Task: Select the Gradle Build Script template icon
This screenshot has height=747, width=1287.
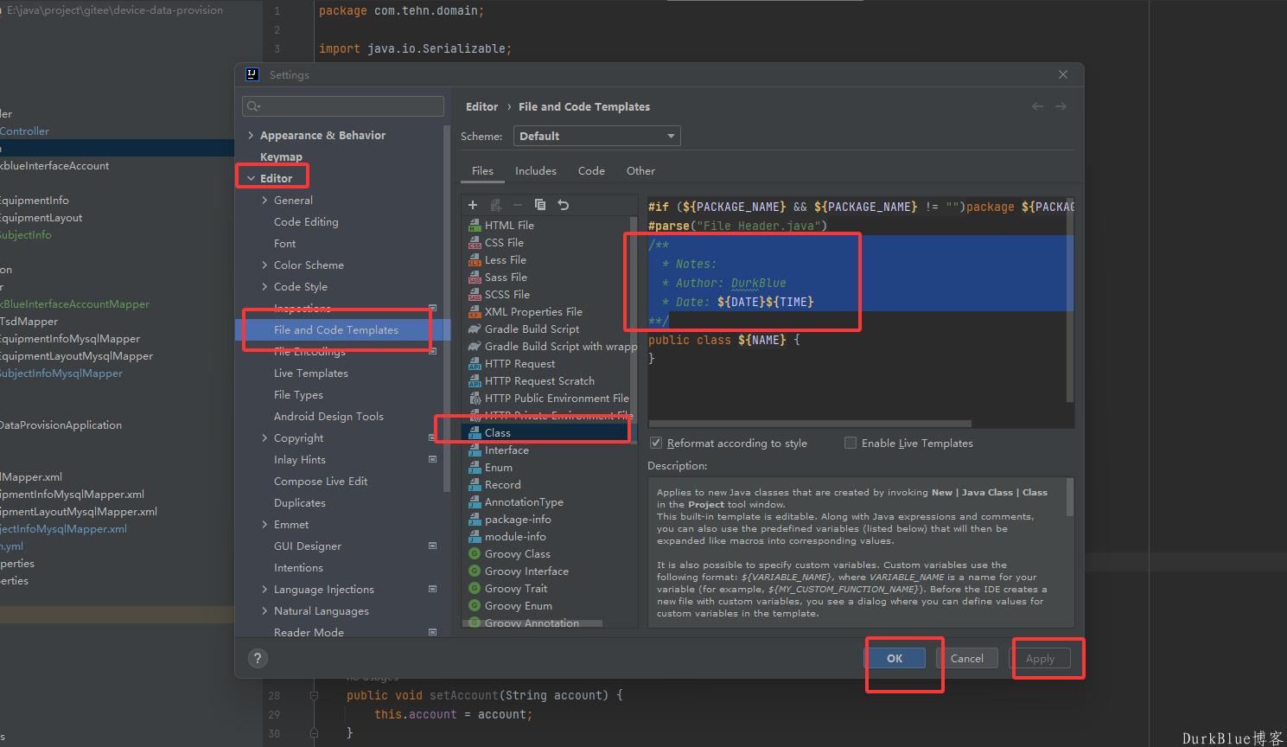Action: pyautogui.click(x=475, y=329)
